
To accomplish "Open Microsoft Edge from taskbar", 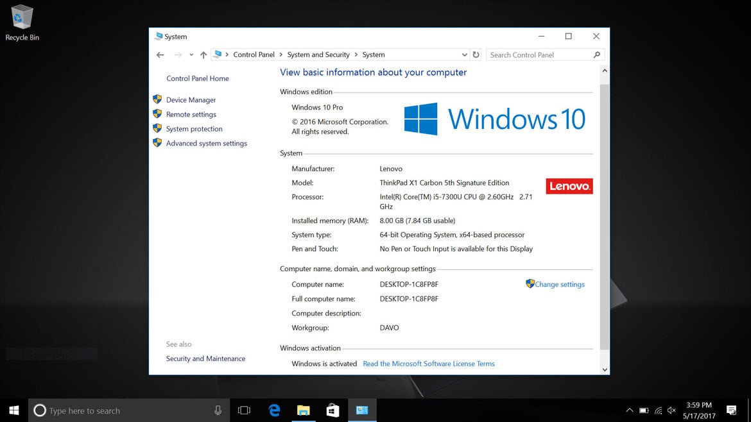I will pos(274,410).
